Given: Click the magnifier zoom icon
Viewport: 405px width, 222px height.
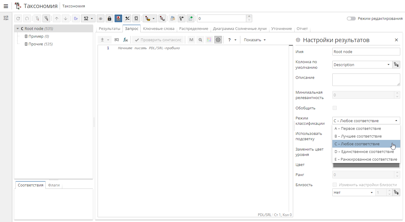Looking at the screenshot, I should point(200,40).
